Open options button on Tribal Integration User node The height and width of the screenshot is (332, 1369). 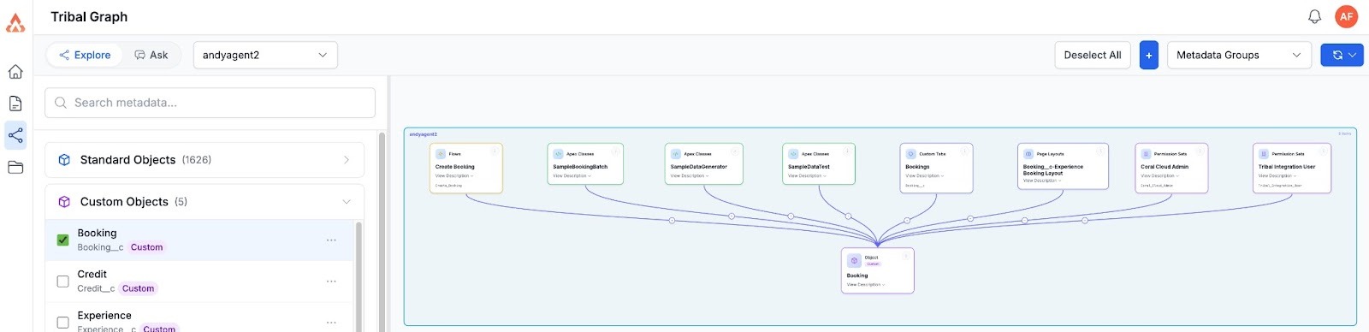tap(1323, 151)
